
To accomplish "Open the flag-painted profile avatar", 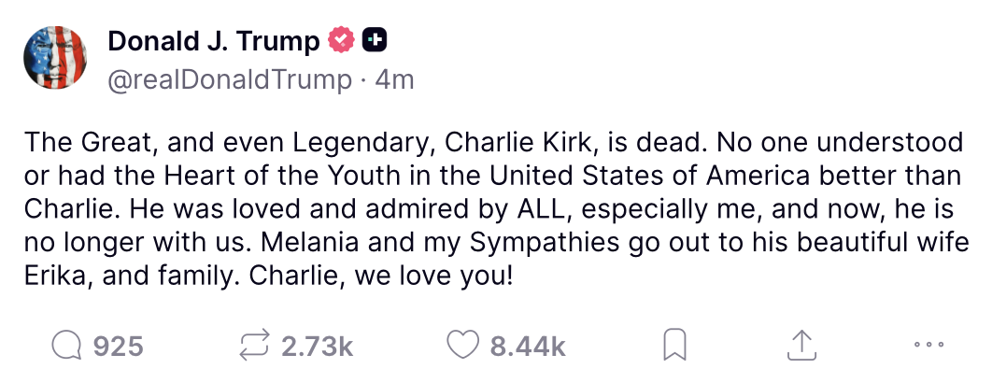I will [x=55, y=58].
